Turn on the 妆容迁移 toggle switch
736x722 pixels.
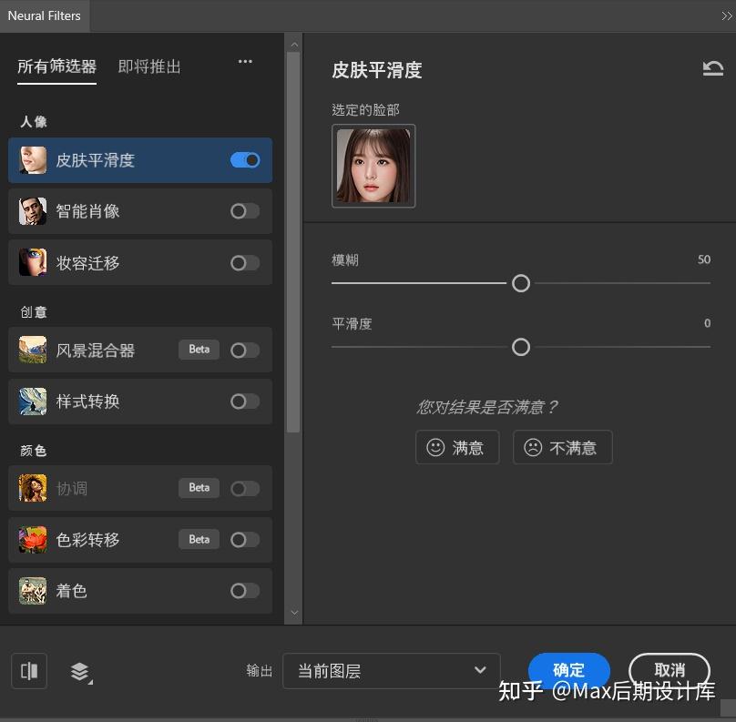[244, 262]
